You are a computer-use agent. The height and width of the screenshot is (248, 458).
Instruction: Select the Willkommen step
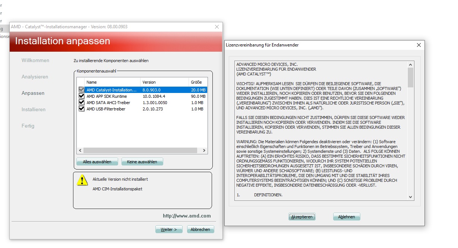coord(35,60)
